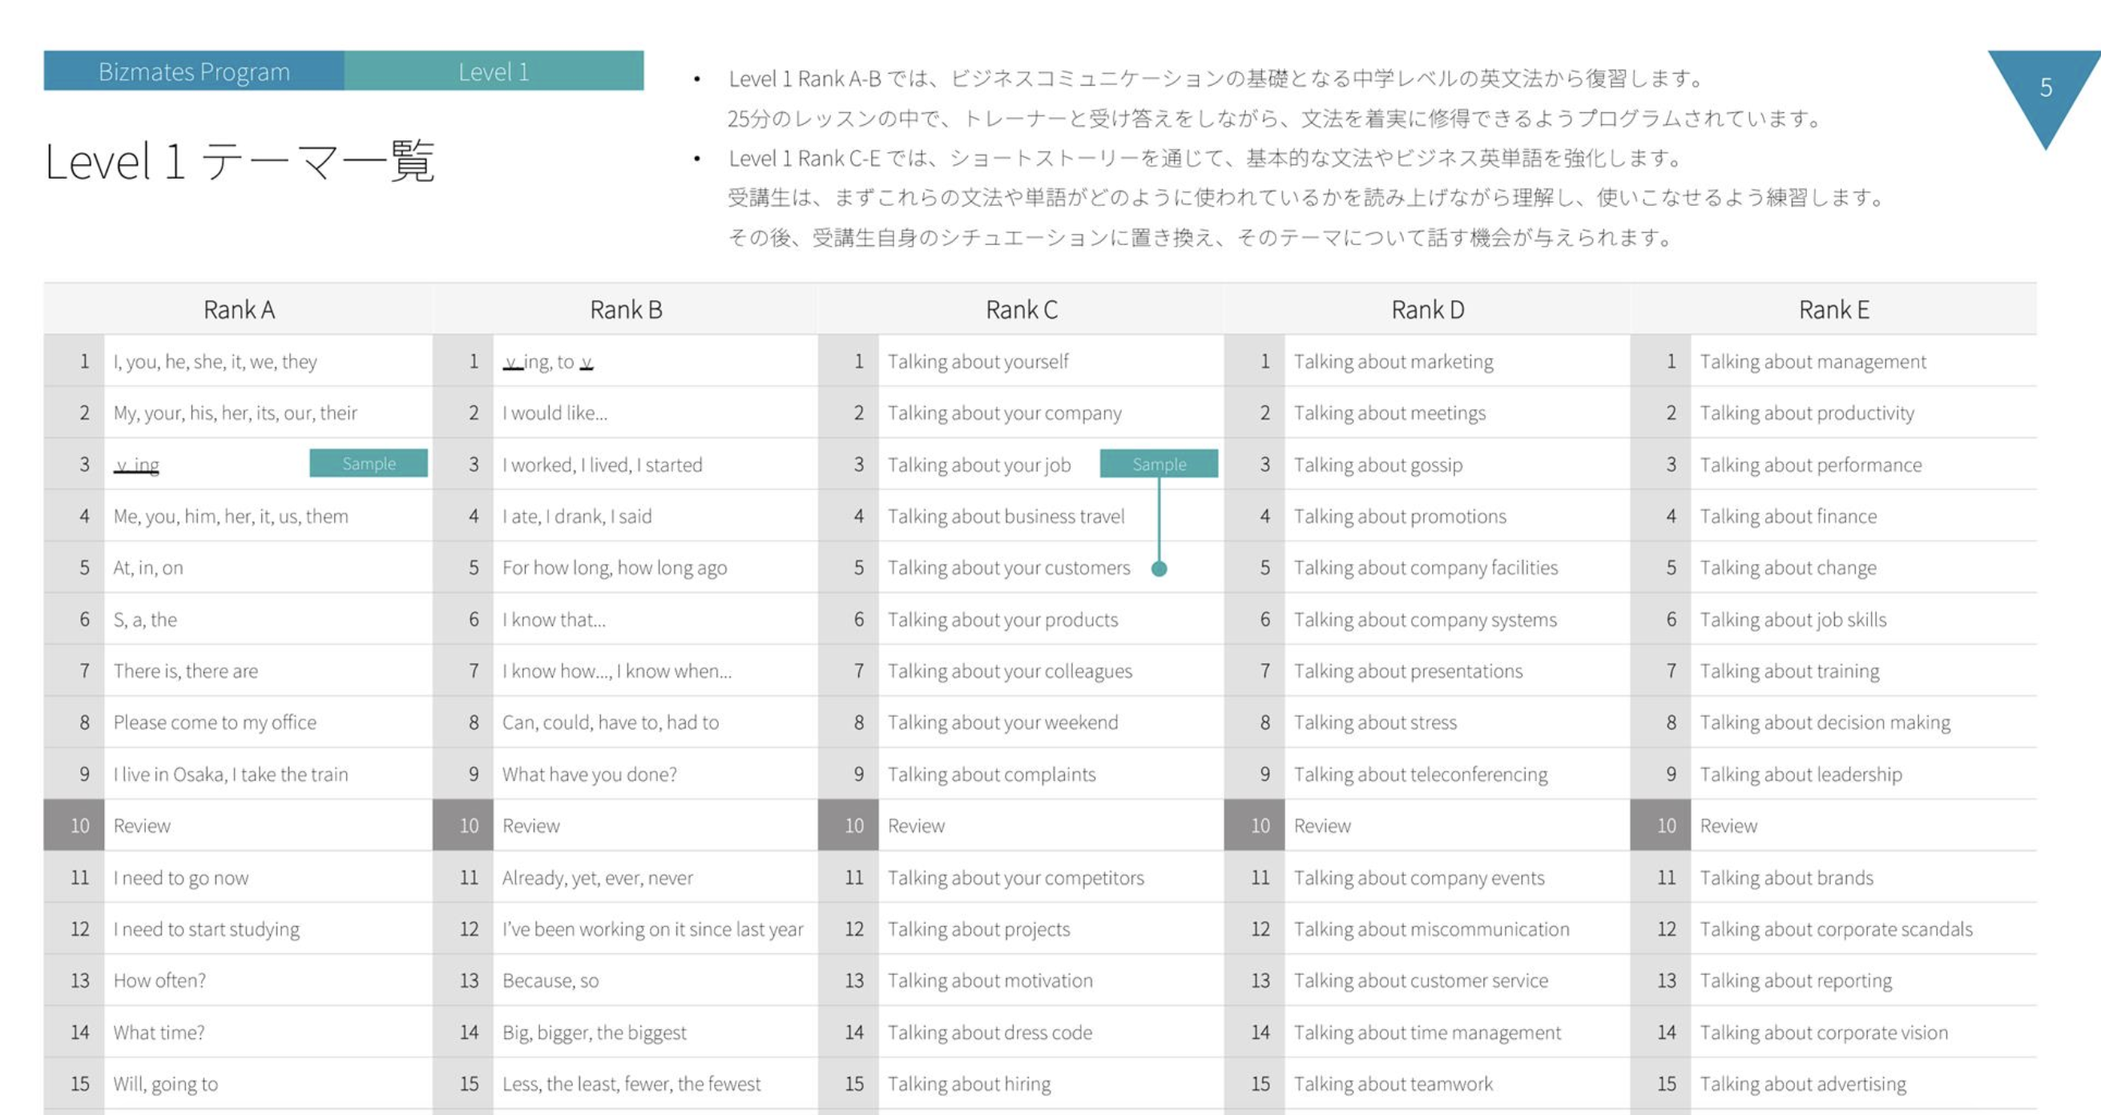Click the teal dot marker beside customers row

(x=1158, y=568)
